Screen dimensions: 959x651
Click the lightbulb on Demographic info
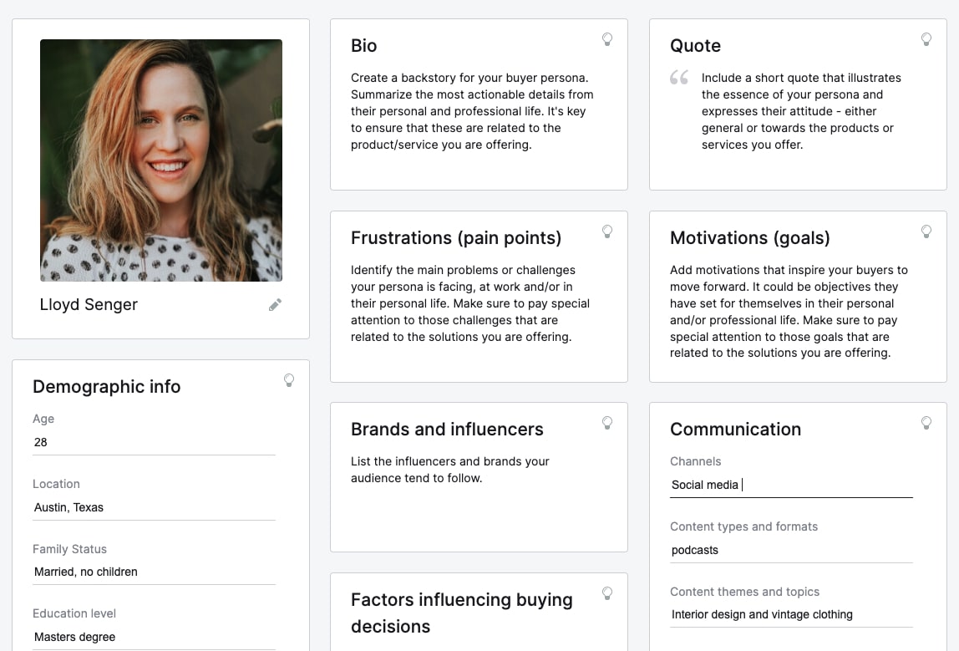[x=289, y=380]
